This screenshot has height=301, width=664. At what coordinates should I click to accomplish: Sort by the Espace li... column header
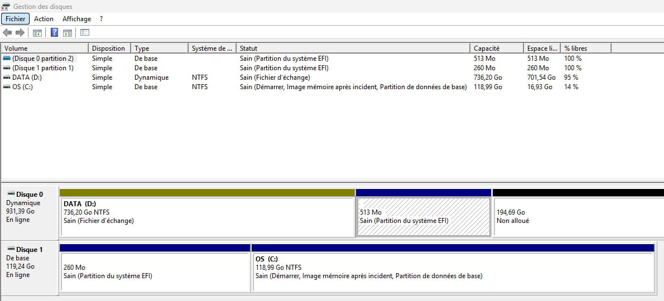click(x=542, y=48)
